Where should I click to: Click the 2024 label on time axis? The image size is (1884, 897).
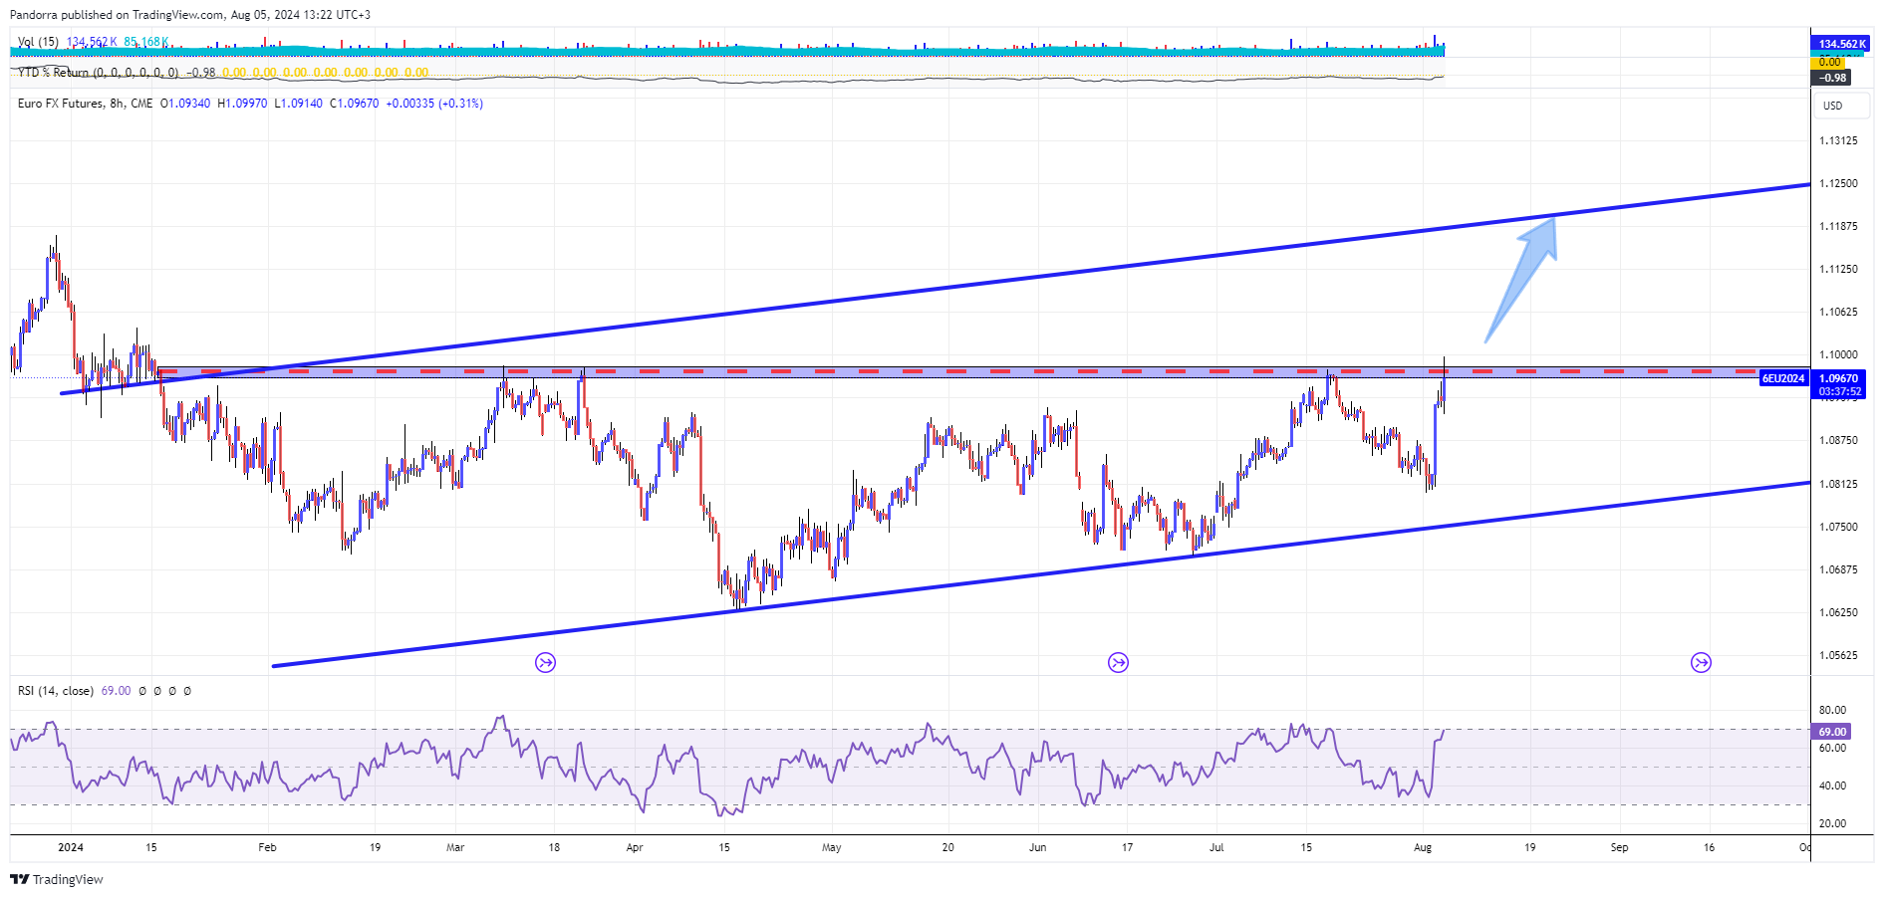pyautogui.click(x=71, y=848)
